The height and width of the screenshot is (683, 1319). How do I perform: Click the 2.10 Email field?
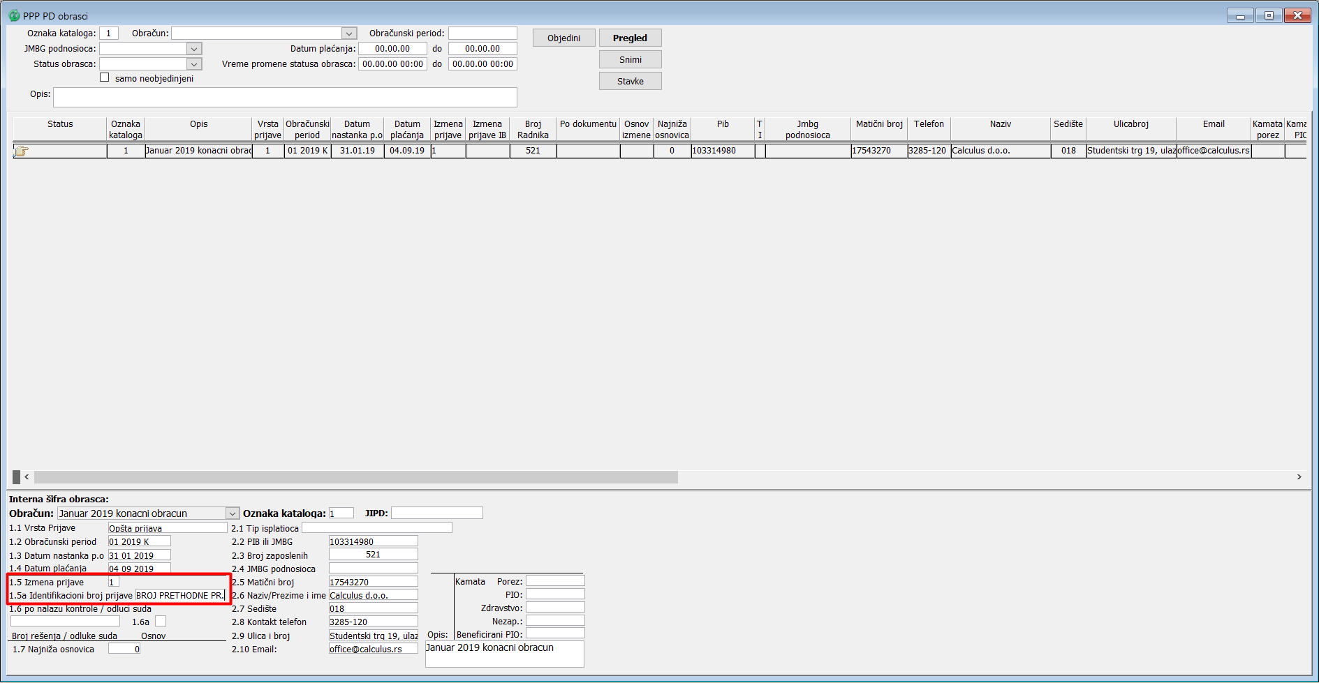(374, 649)
